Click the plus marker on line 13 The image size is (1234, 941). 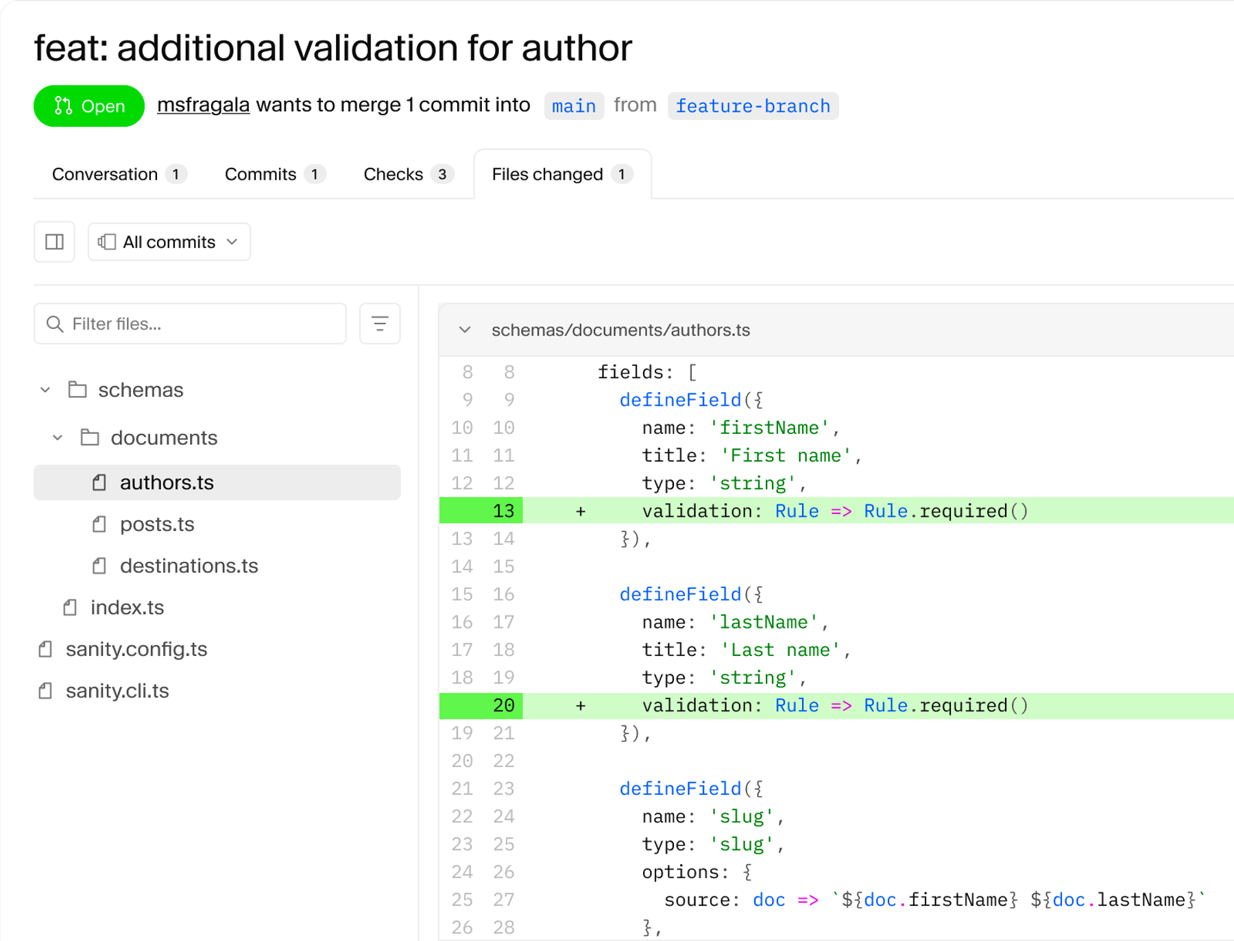581,511
